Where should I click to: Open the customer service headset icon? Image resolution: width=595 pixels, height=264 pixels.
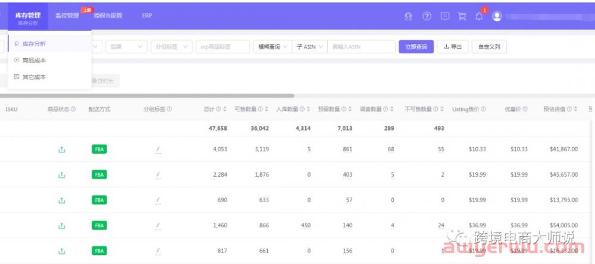[x=408, y=16]
